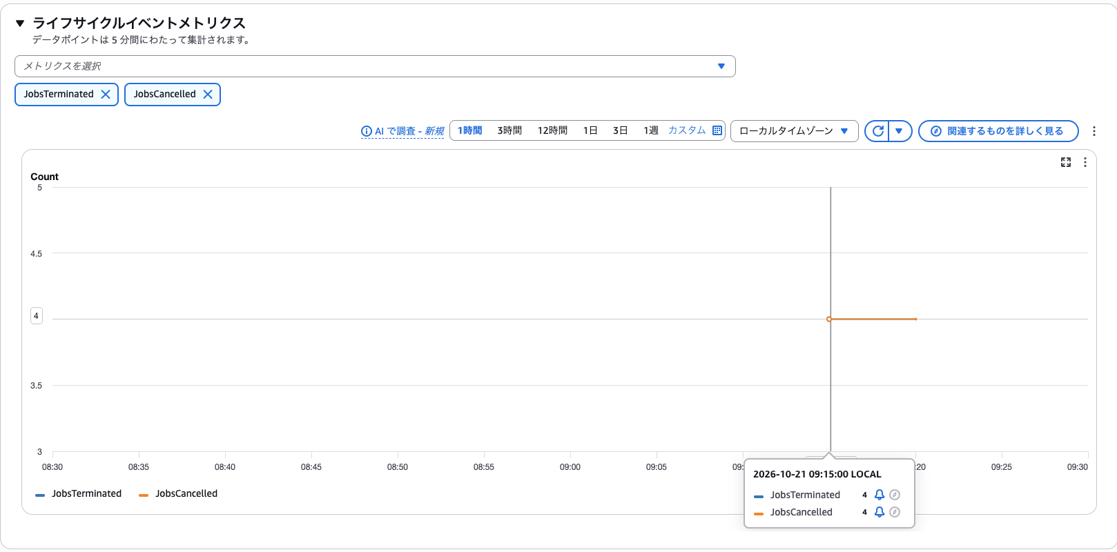Collapse the ライフサイクルイベントメトリクス section
The width and height of the screenshot is (1117, 552).
click(x=20, y=23)
